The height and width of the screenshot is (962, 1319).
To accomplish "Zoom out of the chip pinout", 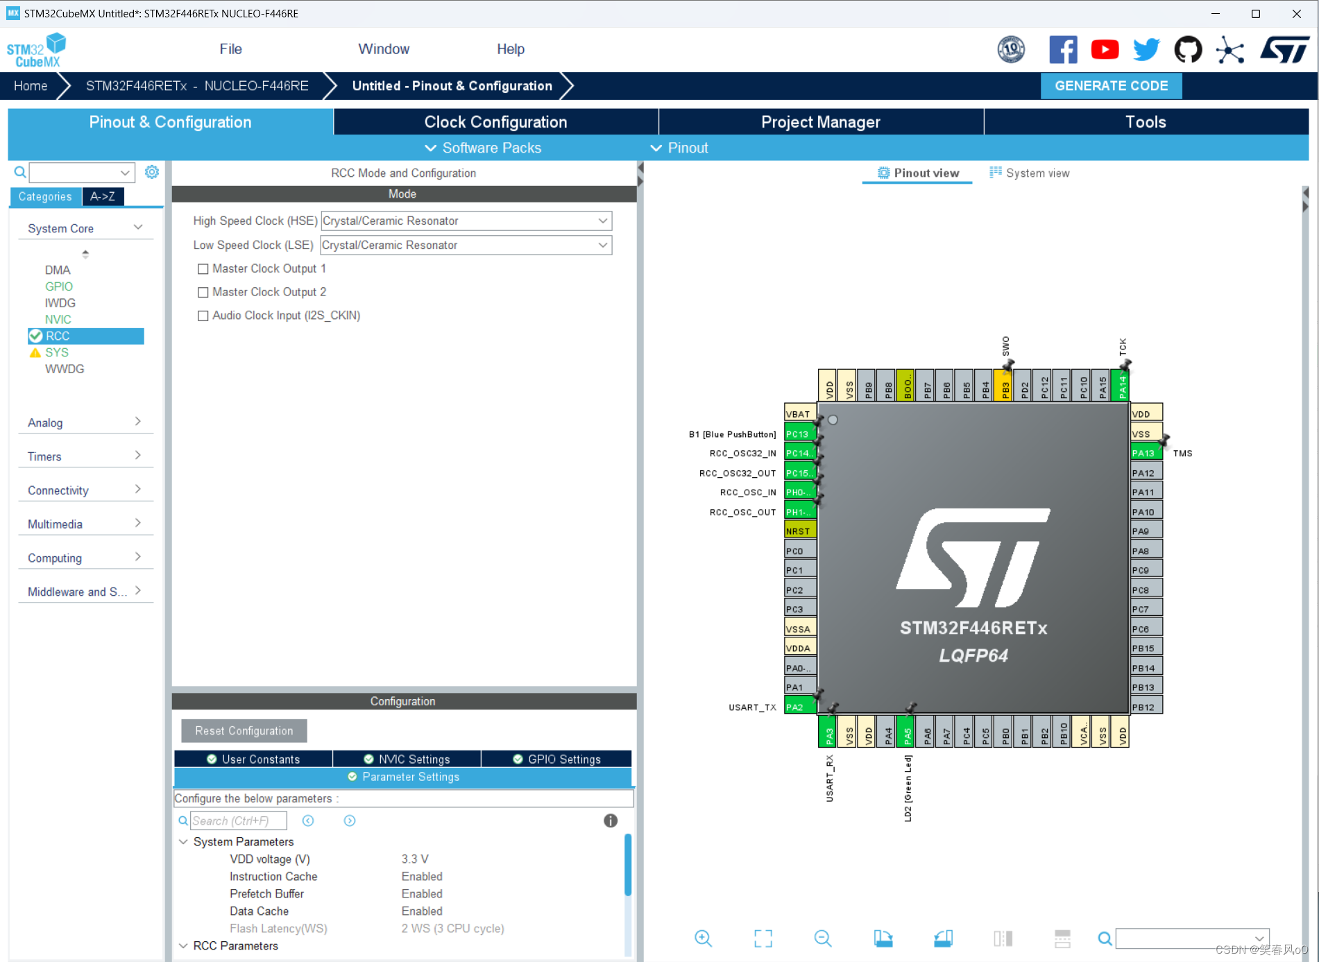I will coord(823,938).
